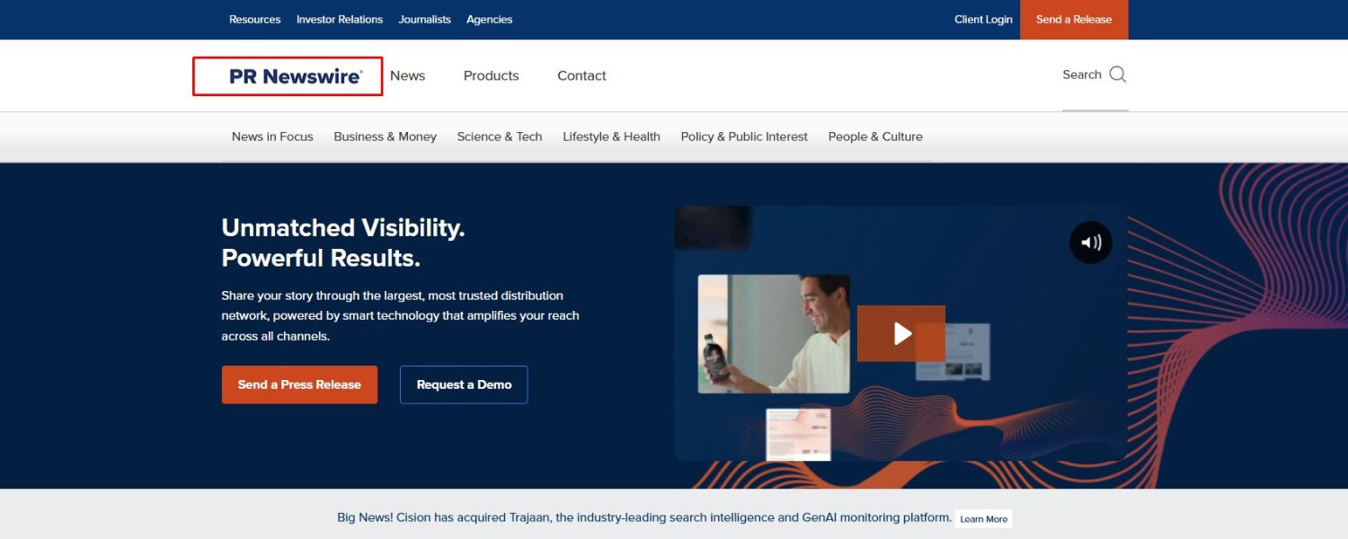Viewport: 1348px width, 539px height.
Task: Open the Client Login link
Action: [983, 19]
